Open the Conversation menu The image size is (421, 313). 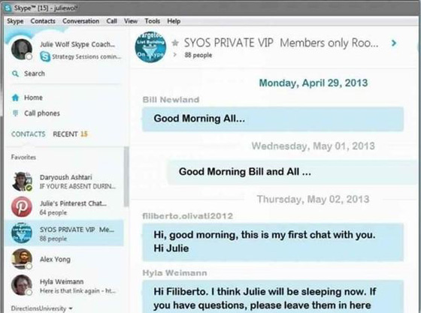81,21
